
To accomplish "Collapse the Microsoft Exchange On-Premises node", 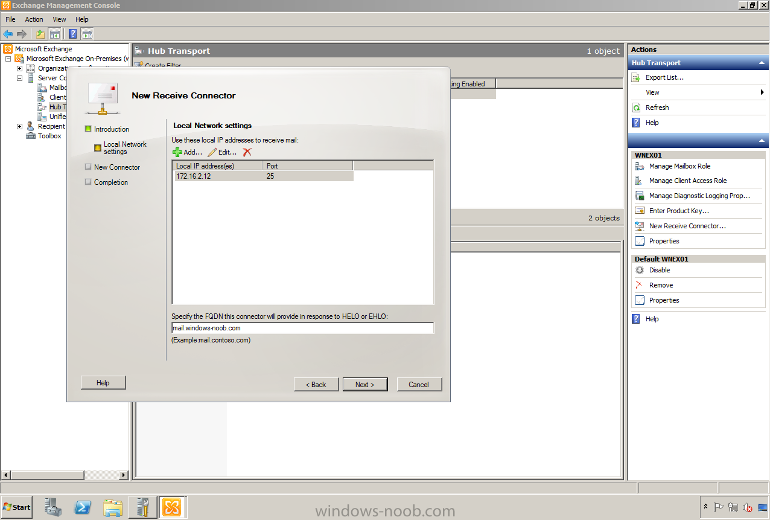I will (8, 59).
